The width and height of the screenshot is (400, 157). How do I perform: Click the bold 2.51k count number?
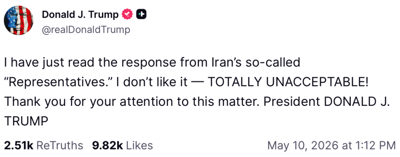19,146
